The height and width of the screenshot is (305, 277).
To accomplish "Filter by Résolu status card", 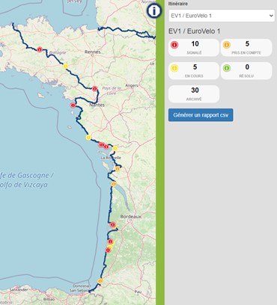I will [246, 71].
